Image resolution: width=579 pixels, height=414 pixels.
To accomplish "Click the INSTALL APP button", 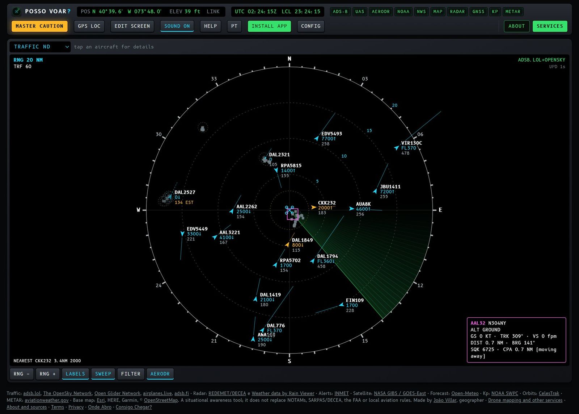I will click(x=269, y=26).
